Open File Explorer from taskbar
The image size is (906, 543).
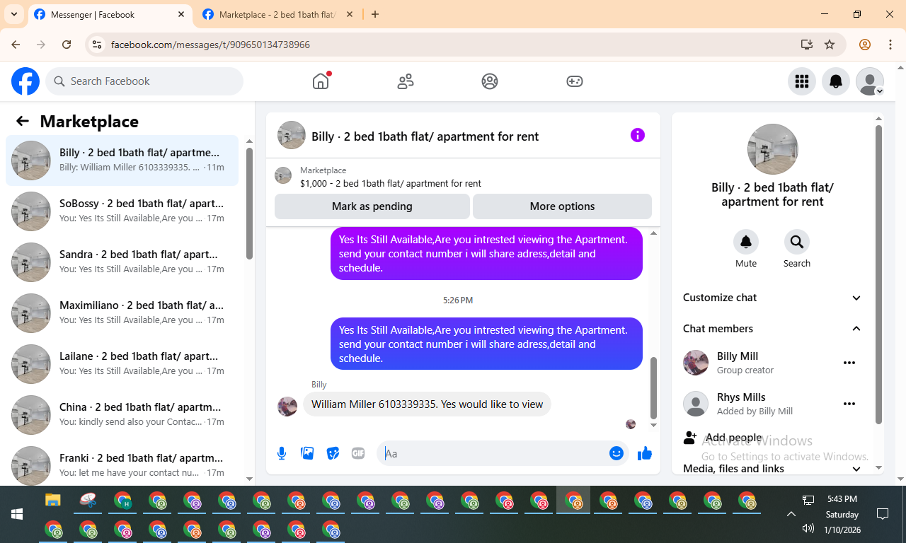click(53, 501)
